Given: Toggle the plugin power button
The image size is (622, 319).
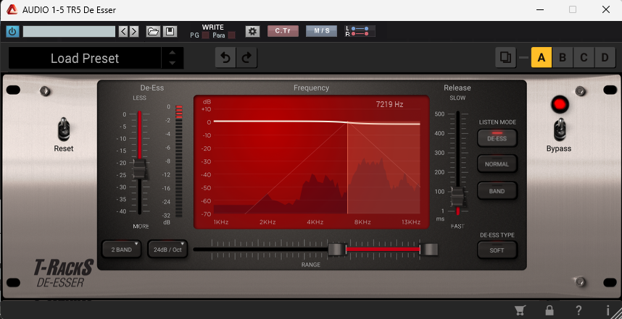Looking at the screenshot, I should (x=12, y=31).
